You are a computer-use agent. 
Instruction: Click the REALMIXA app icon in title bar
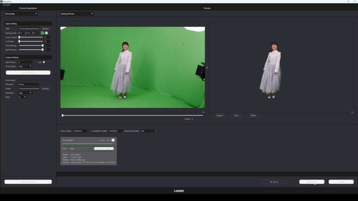[x=2, y=1]
